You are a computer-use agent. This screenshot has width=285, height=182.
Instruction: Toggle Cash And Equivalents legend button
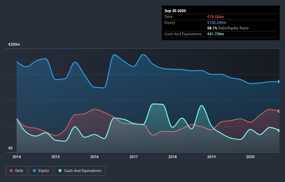point(80,171)
